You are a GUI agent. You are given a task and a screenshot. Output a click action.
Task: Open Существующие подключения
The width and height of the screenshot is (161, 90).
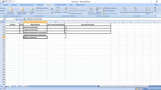tap(22, 11)
